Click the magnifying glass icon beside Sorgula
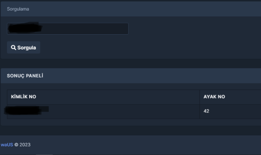This screenshot has height=155, width=261. coord(13,47)
